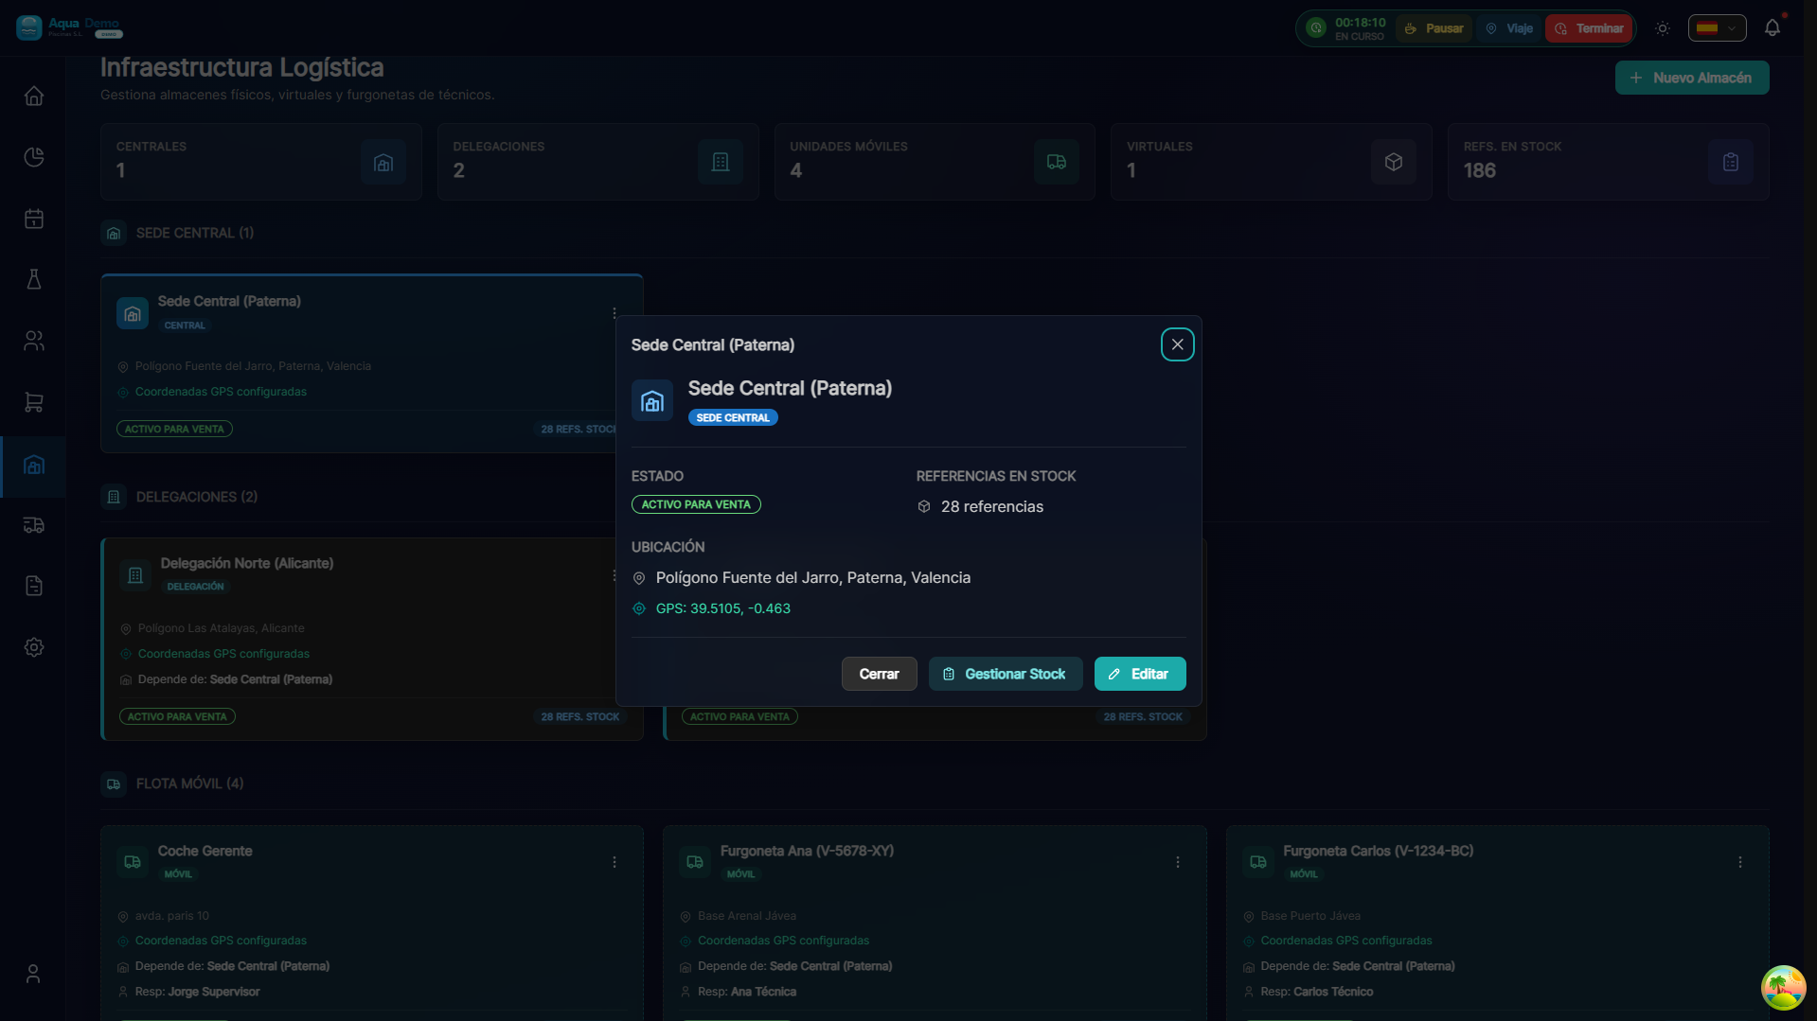The width and height of the screenshot is (1817, 1021).
Task: Select the warehouse sidebar icon
Action: (x=34, y=465)
